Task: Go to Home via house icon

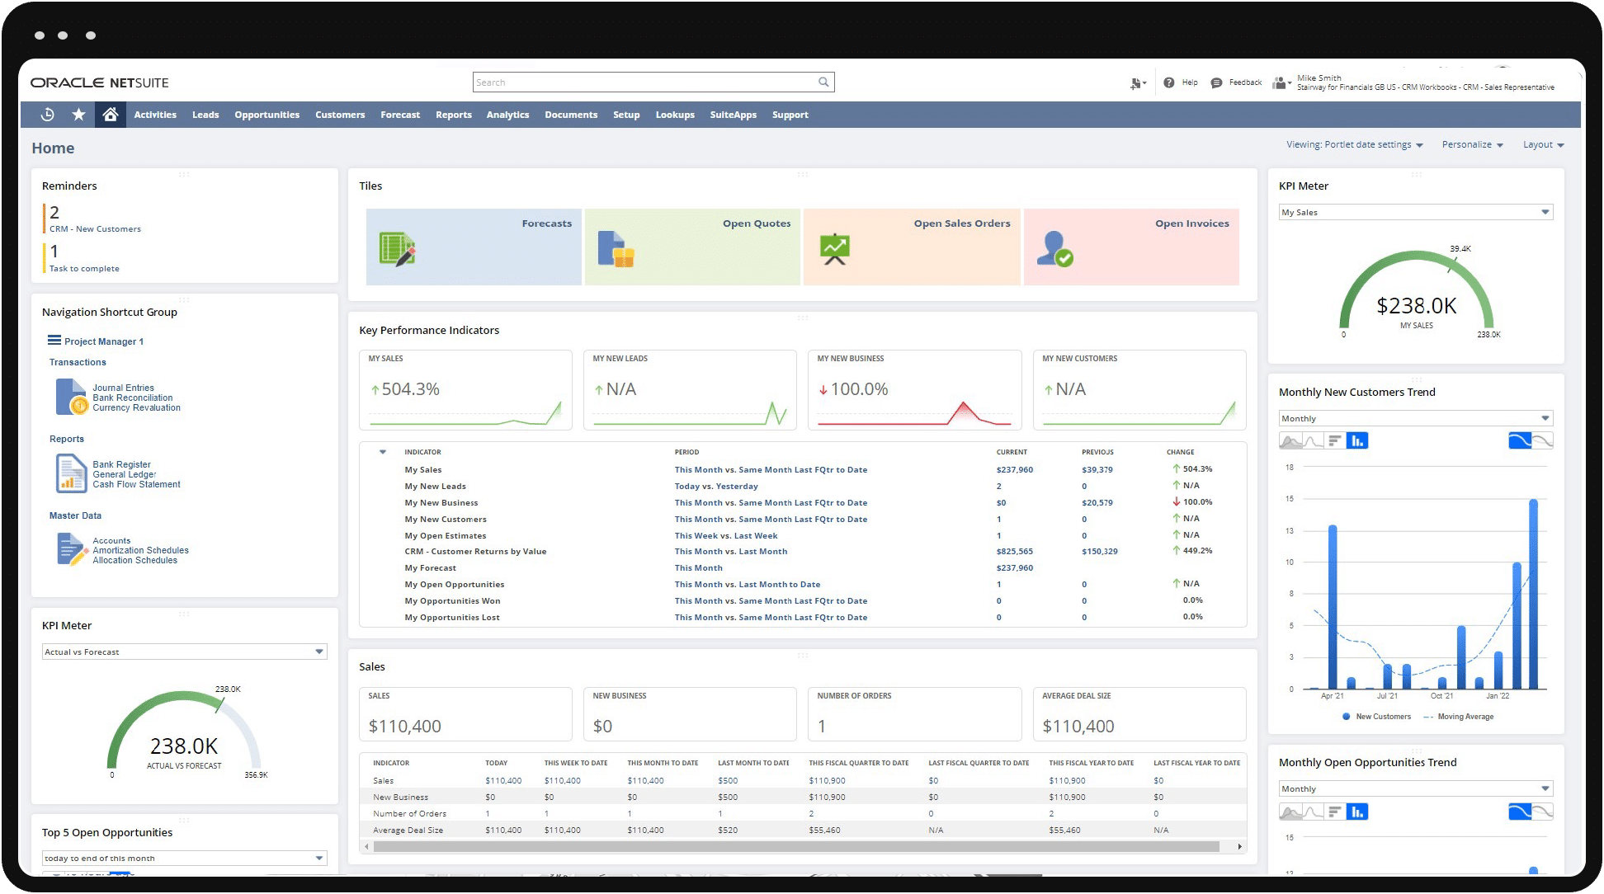Action: 110,115
